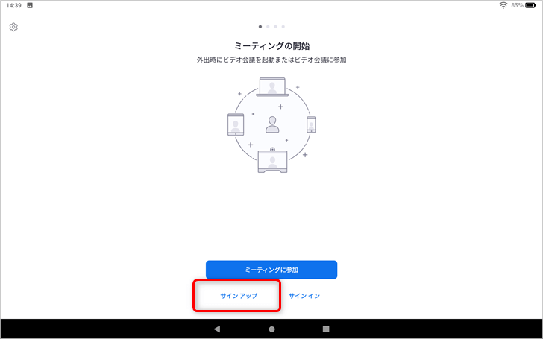Click the tablet icon in the illustration
The height and width of the screenshot is (339, 543).
point(236,124)
